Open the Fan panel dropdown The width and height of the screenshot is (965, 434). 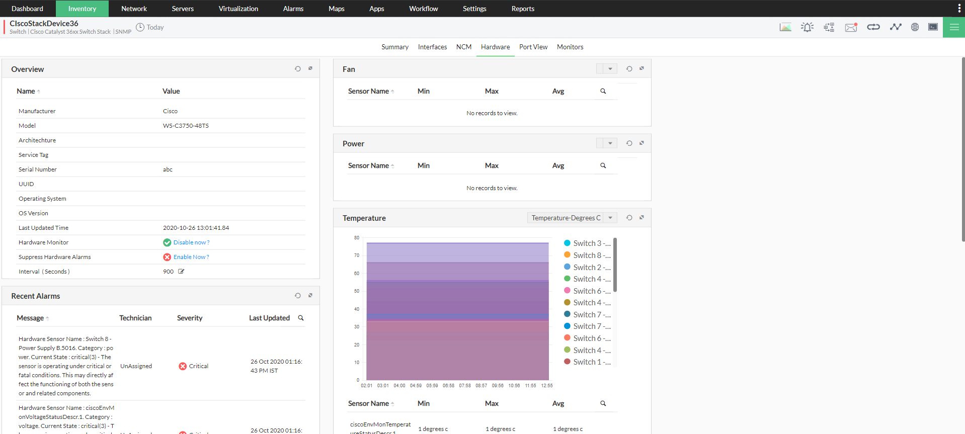610,69
